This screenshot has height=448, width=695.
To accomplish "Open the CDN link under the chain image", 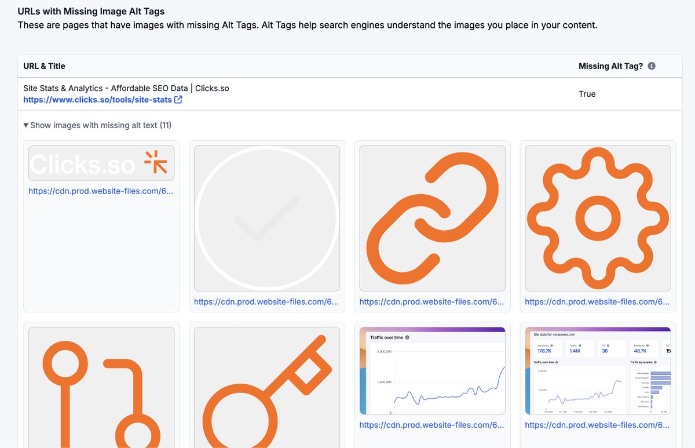I will (432, 301).
